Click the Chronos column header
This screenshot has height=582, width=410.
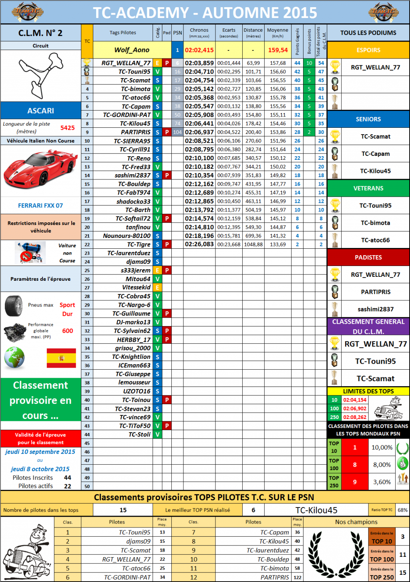pyautogui.click(x=199, y=33)
